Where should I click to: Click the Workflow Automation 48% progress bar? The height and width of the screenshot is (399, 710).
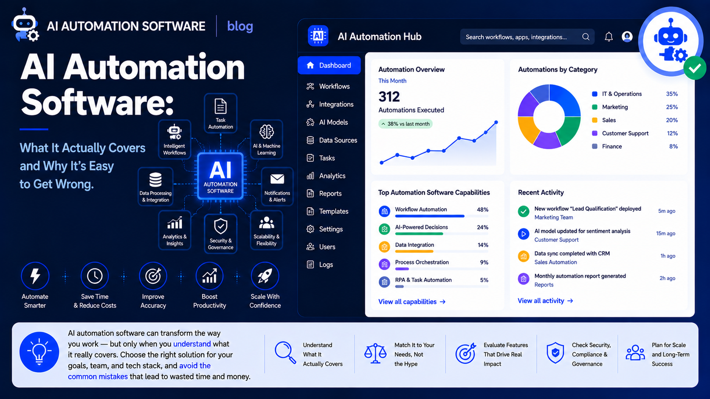coord(442,216)
